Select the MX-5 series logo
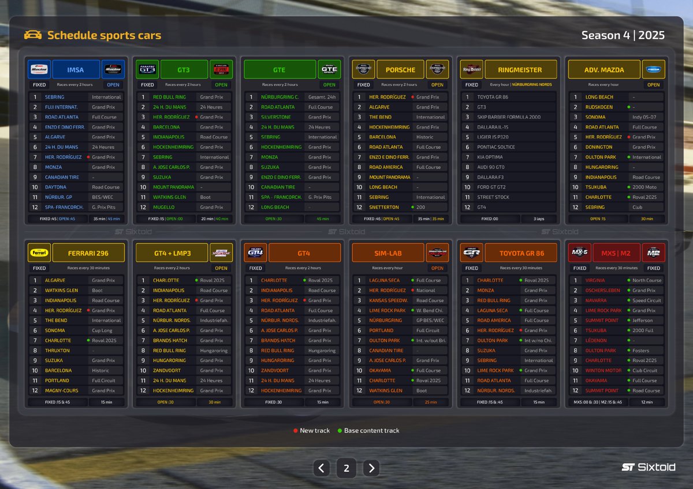Screen dimensions: 693x489 point(579,253)
